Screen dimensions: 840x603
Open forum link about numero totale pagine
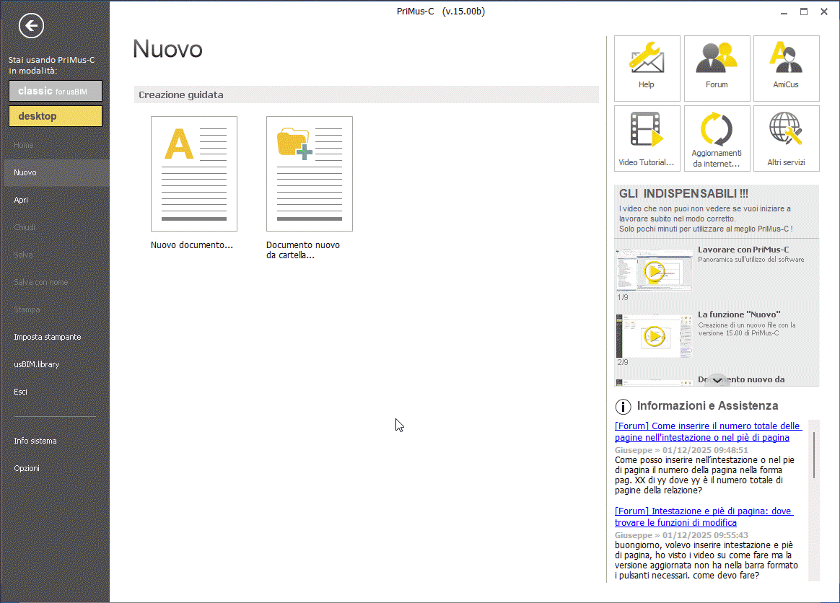[x=707, y=431]
